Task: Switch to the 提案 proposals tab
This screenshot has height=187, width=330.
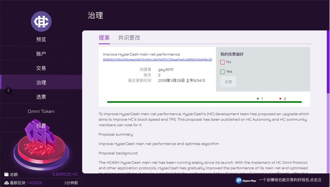Action: pyautogui.click(x=104, y=38)
